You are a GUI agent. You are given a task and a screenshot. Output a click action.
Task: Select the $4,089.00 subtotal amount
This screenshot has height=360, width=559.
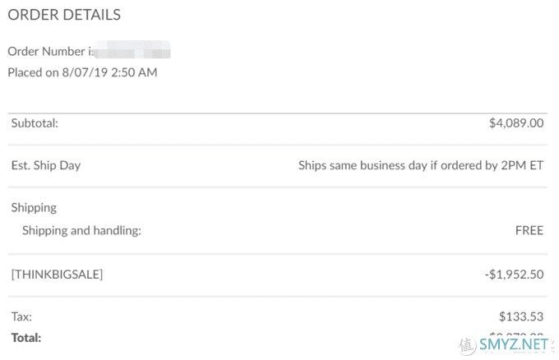pos(516,123)
